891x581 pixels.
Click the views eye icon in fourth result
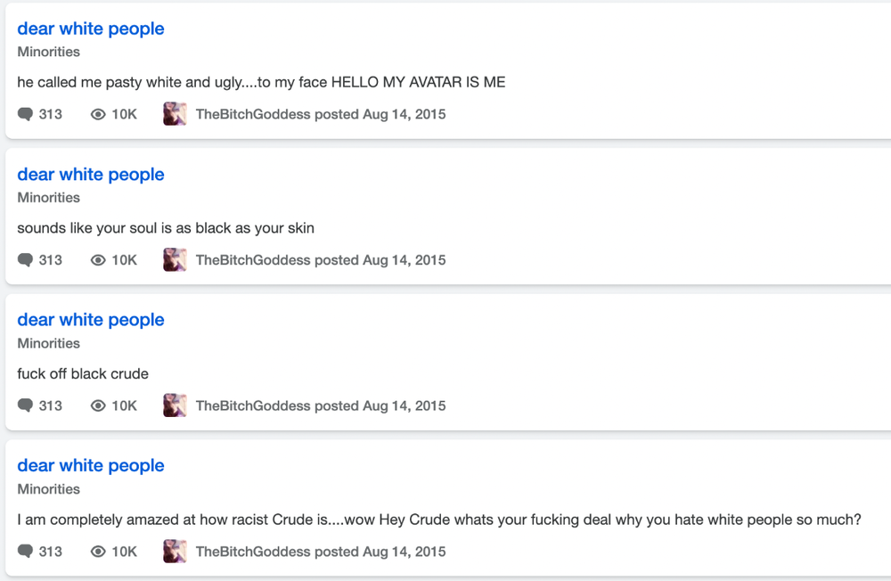[98, 551]
